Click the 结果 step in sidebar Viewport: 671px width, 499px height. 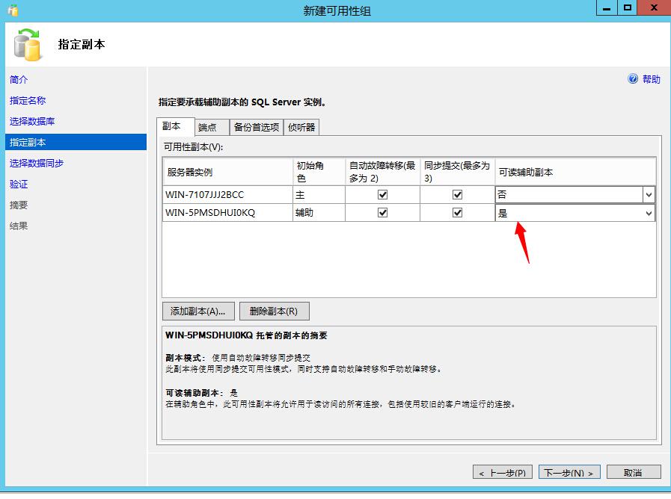(19, 226)
